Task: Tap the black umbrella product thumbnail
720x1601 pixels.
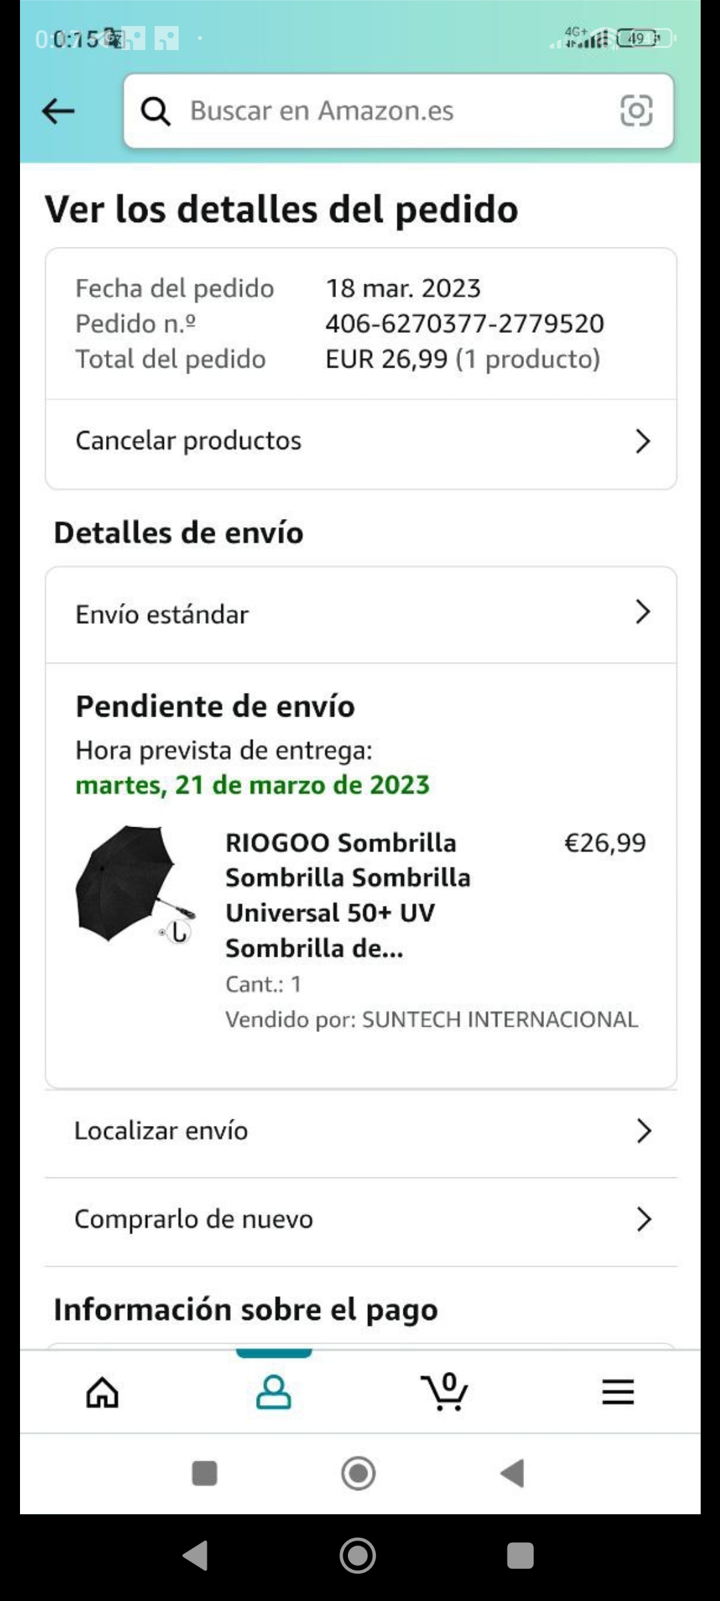Action: (135, 885)
